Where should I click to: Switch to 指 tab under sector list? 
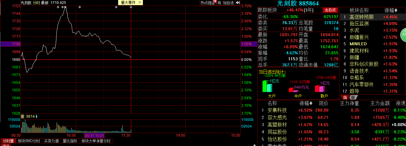click(x=345, y=97)
